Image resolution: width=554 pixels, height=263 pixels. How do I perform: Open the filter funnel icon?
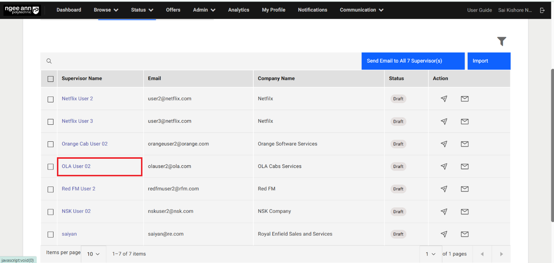(502, 41)
